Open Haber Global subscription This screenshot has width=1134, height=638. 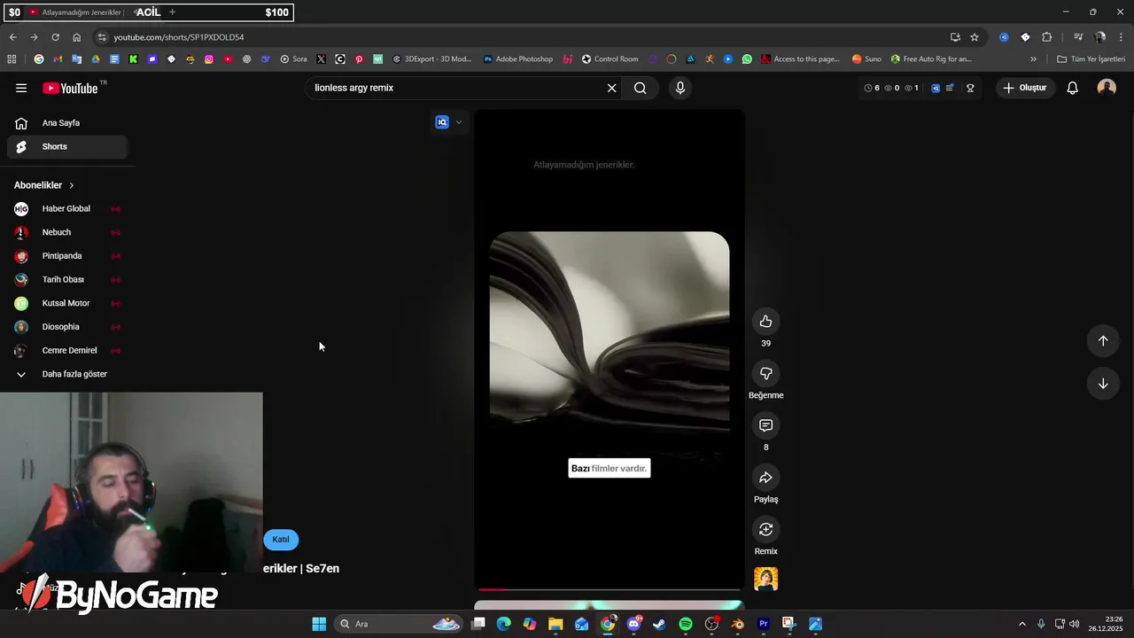tap(67, 209)
